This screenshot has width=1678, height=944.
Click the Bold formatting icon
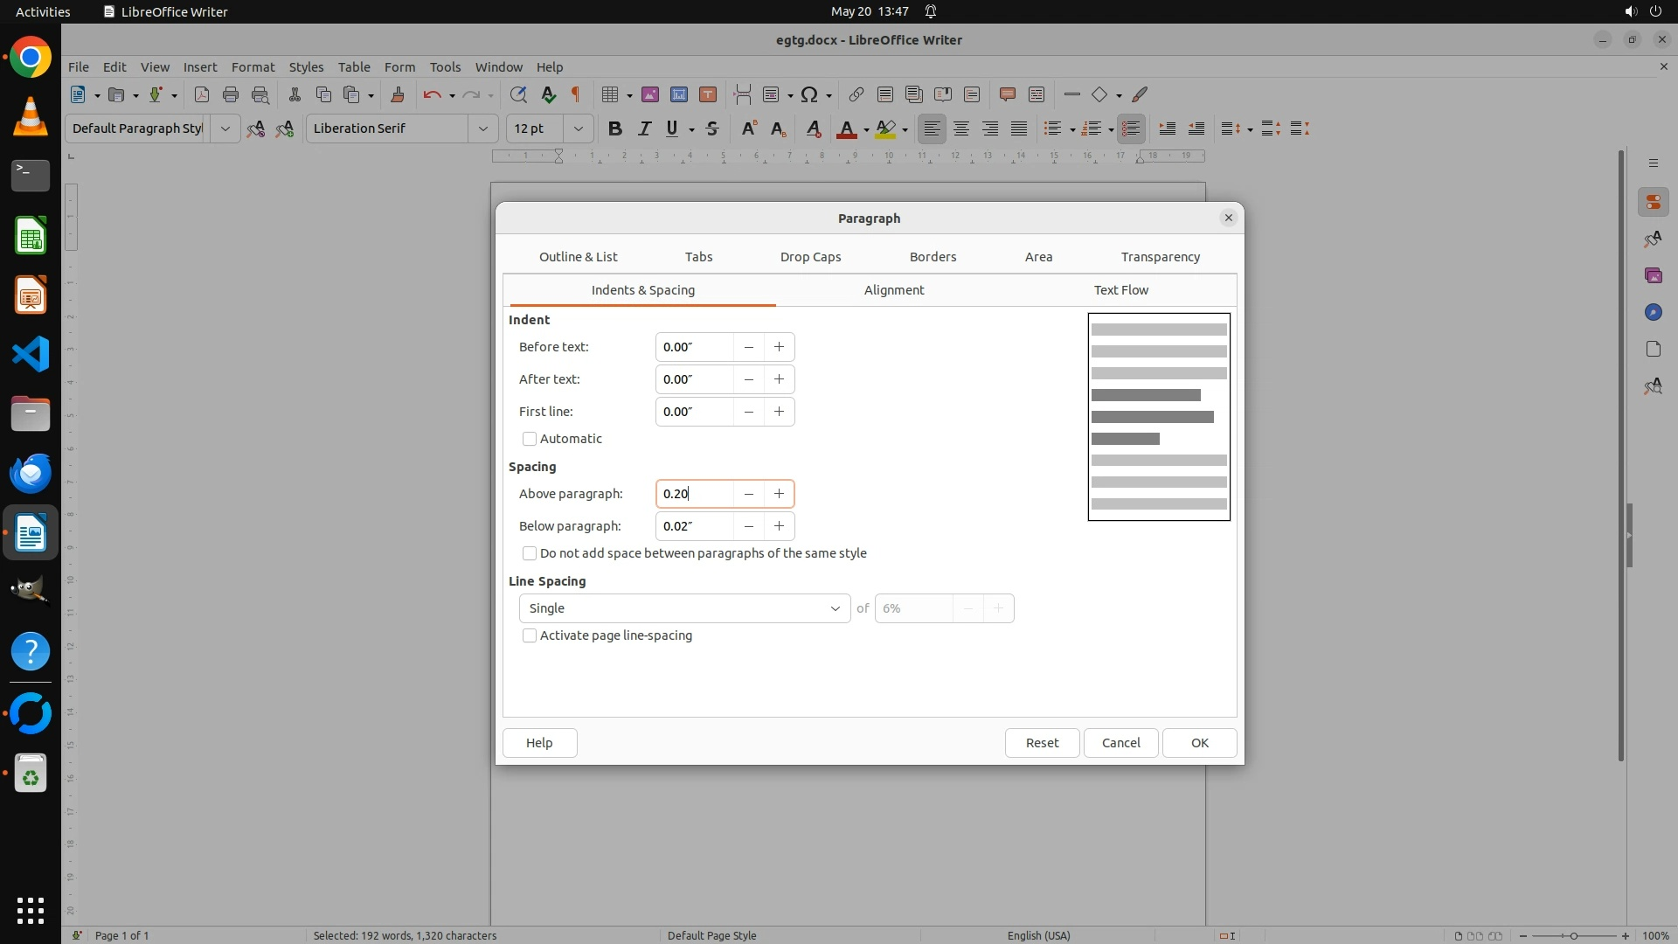615,128
